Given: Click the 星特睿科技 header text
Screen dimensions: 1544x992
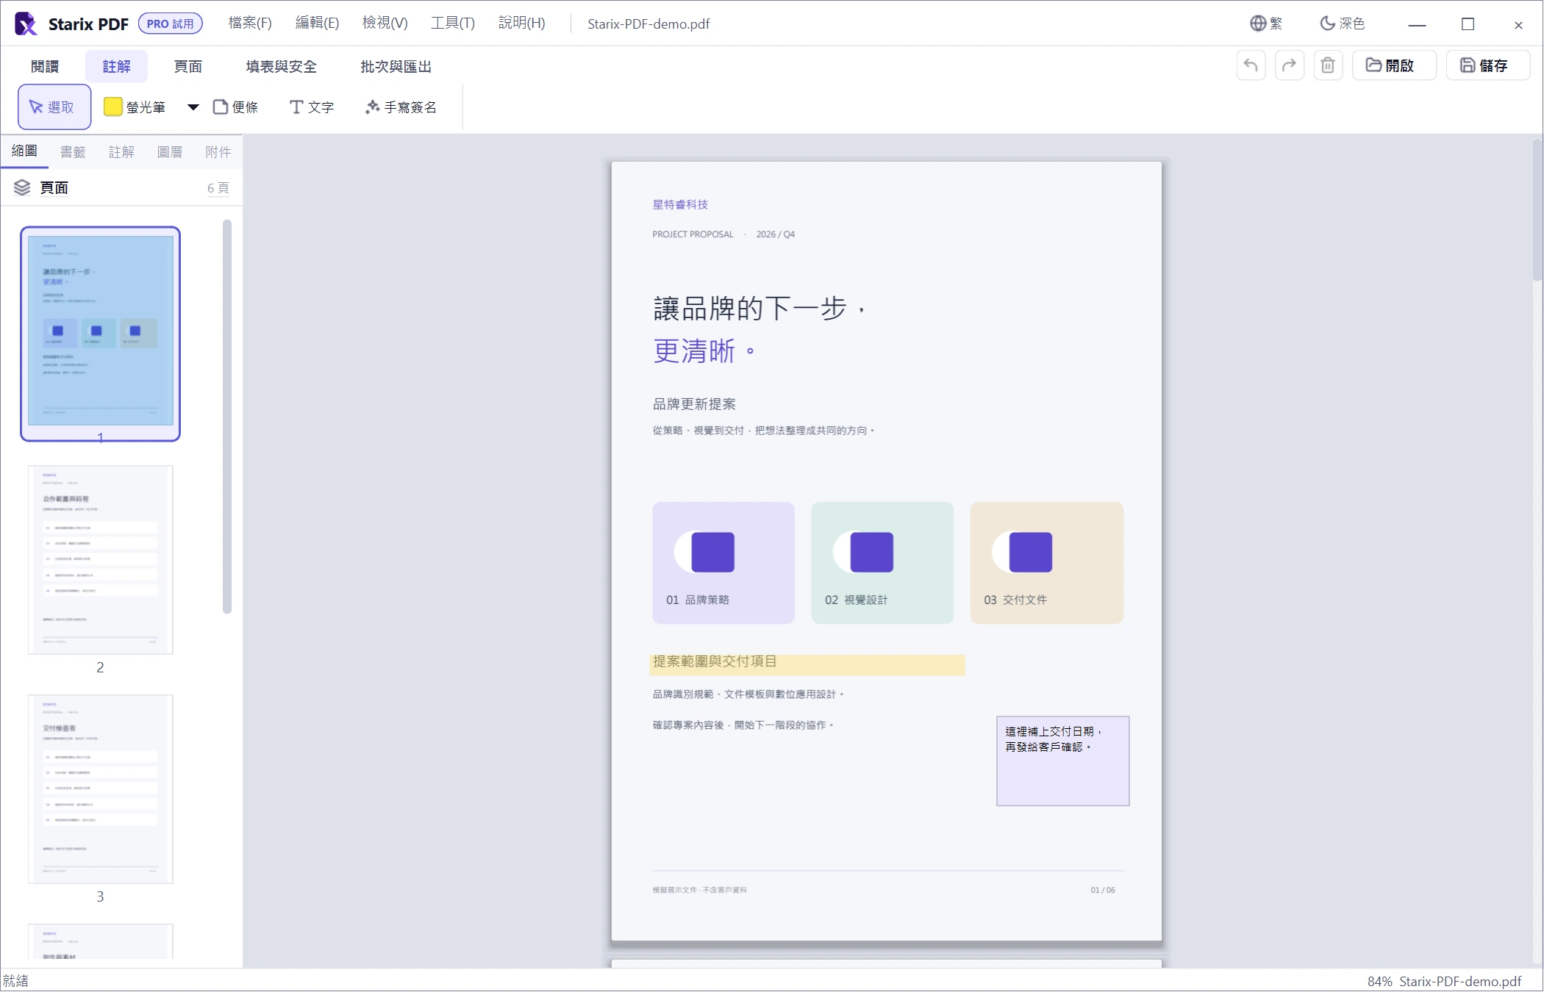Looking at the screenshot, I should point(680,204).
